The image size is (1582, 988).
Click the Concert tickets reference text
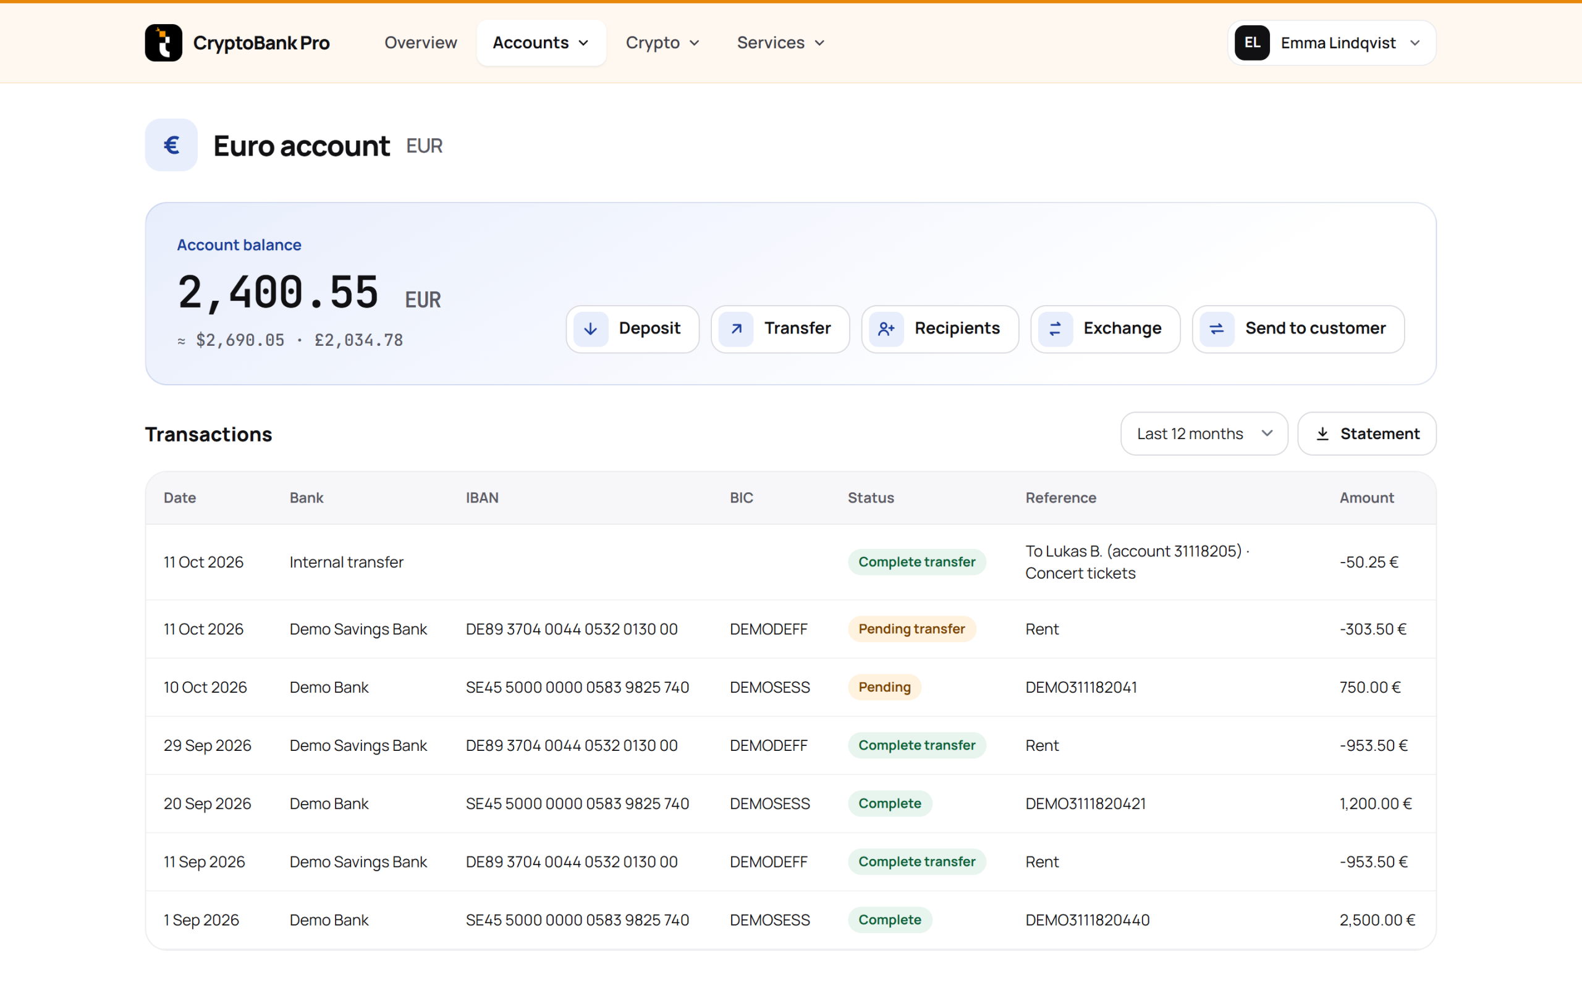click(x=1080, y=573)
